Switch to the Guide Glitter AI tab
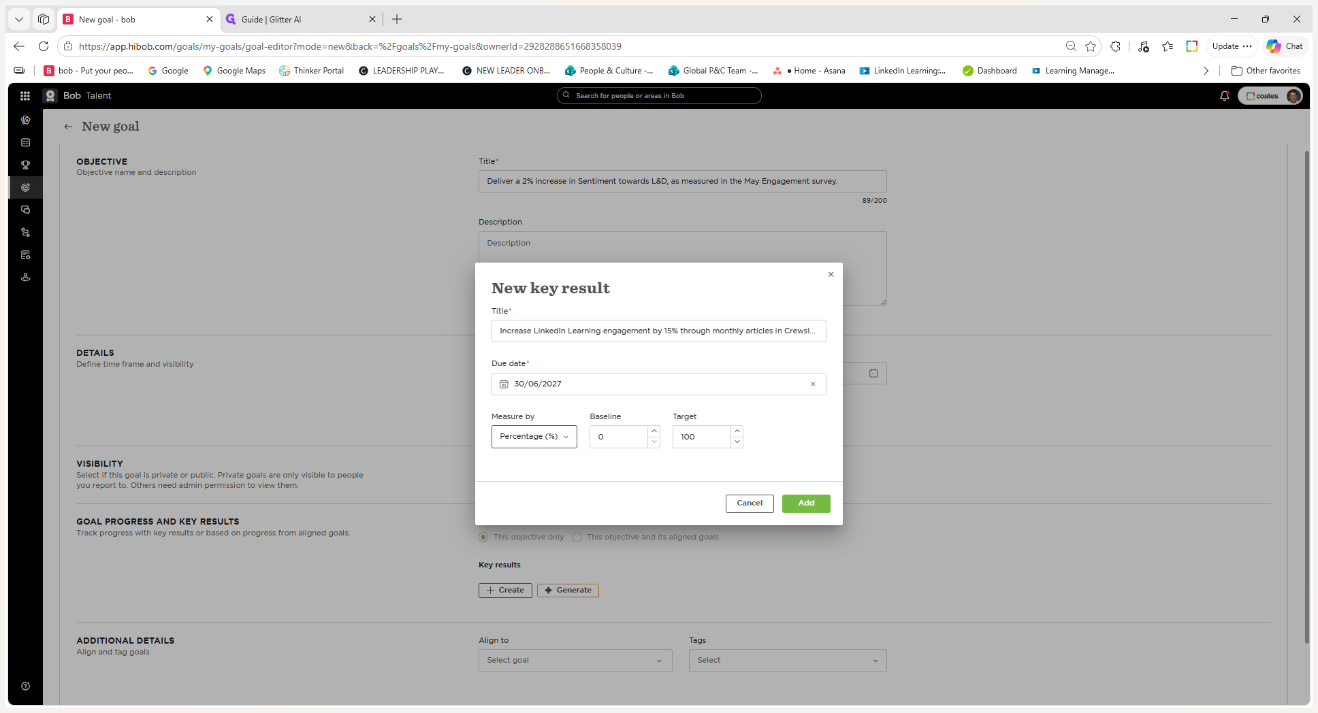 click(x=300, y=20)
